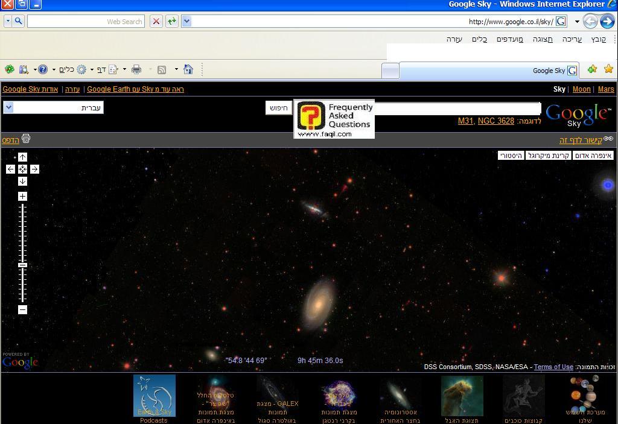Toggle the היסטורי historical overlay
Screen dimensions: 618x424
click(511, 156)
